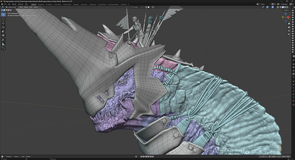Click the viewport zoom magnifier icon
The height and width of the screenshot is (160, 295).
(x=289, y=24)
